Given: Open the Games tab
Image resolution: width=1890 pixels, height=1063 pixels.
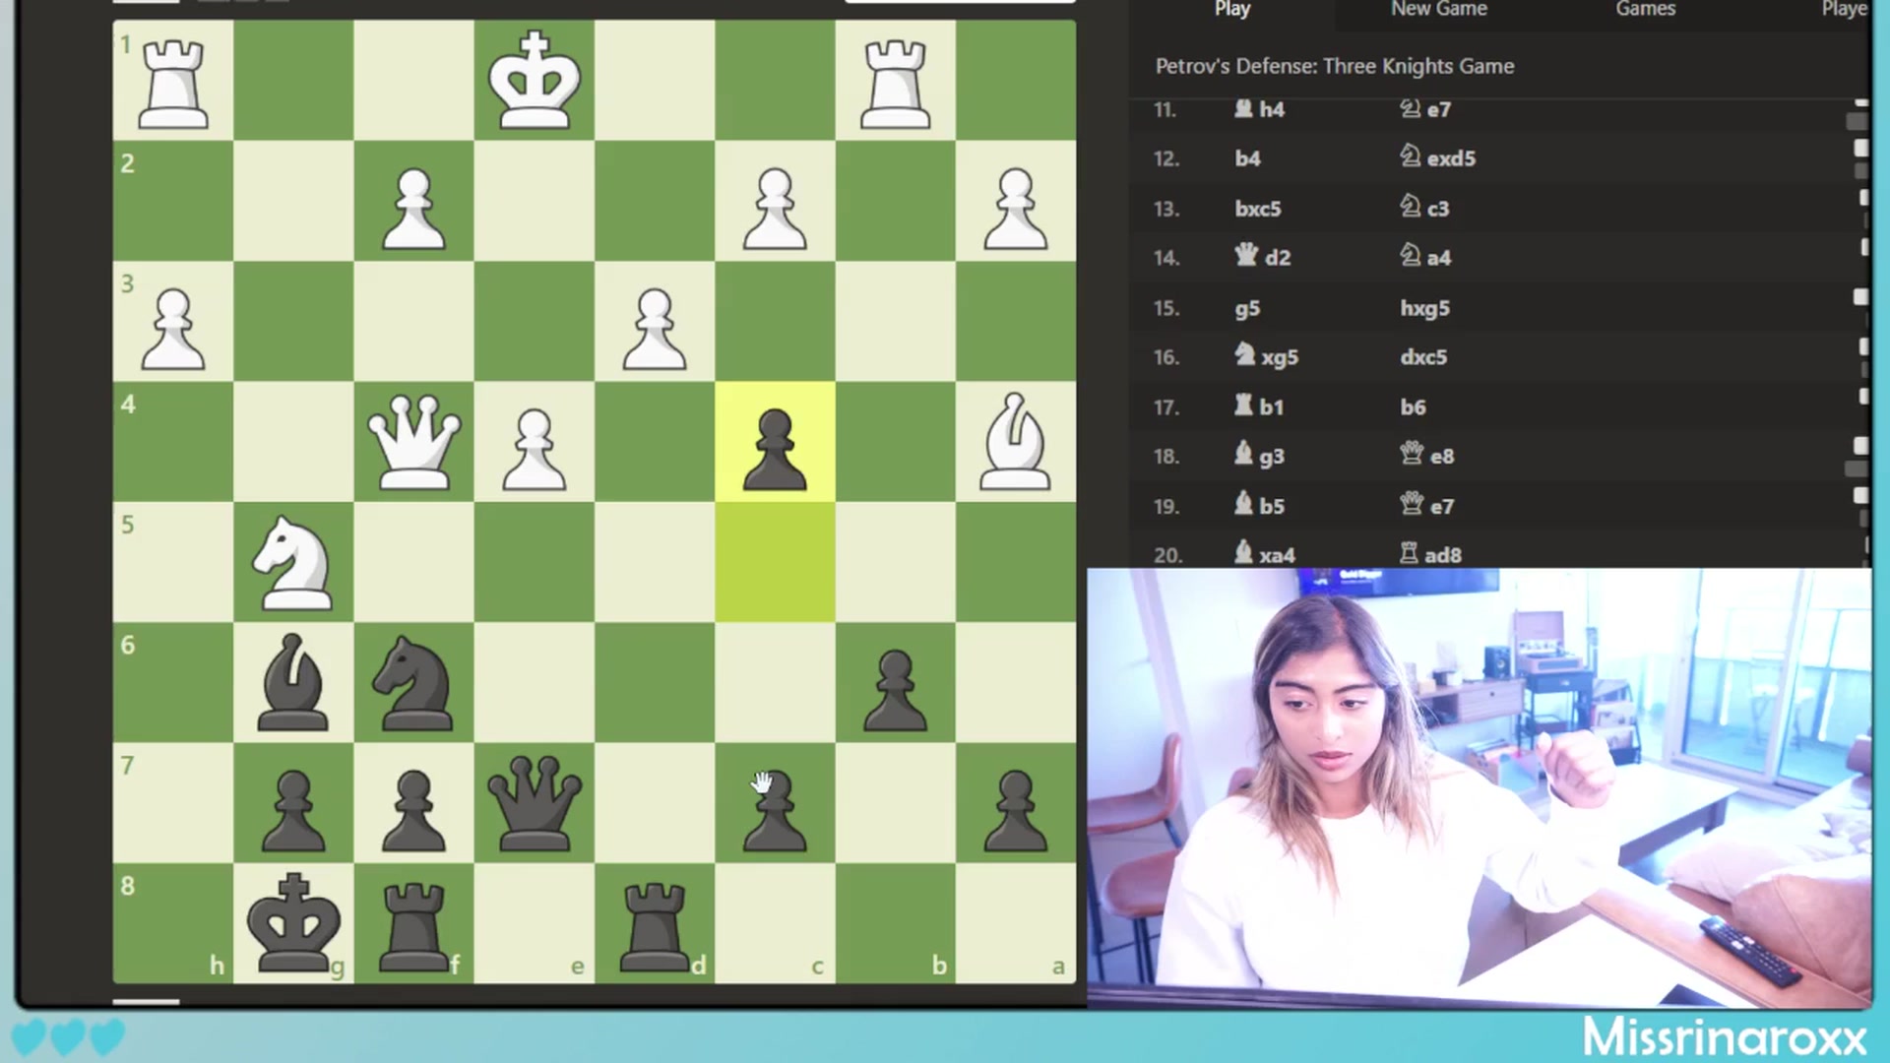Looking at the screenshot, I should point(1645,10).
